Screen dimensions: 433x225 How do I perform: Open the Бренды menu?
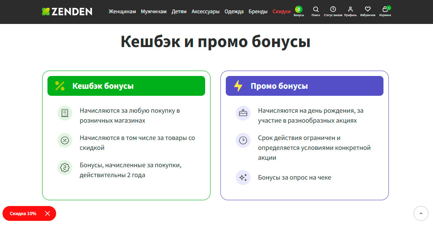click(258, 12)
